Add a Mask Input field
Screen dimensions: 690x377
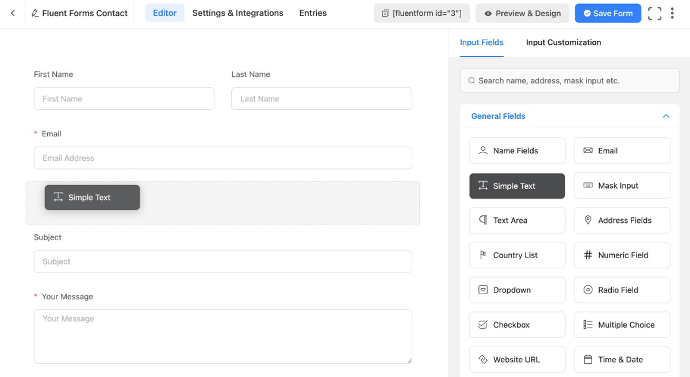coord(622,185)
